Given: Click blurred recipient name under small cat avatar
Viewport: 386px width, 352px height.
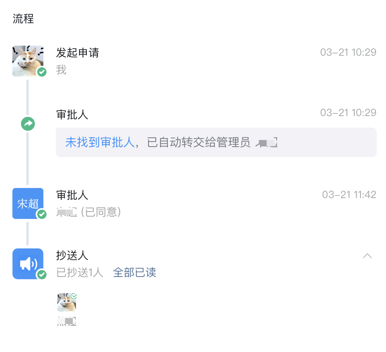Looking at the screenshot, I should 67,321.
